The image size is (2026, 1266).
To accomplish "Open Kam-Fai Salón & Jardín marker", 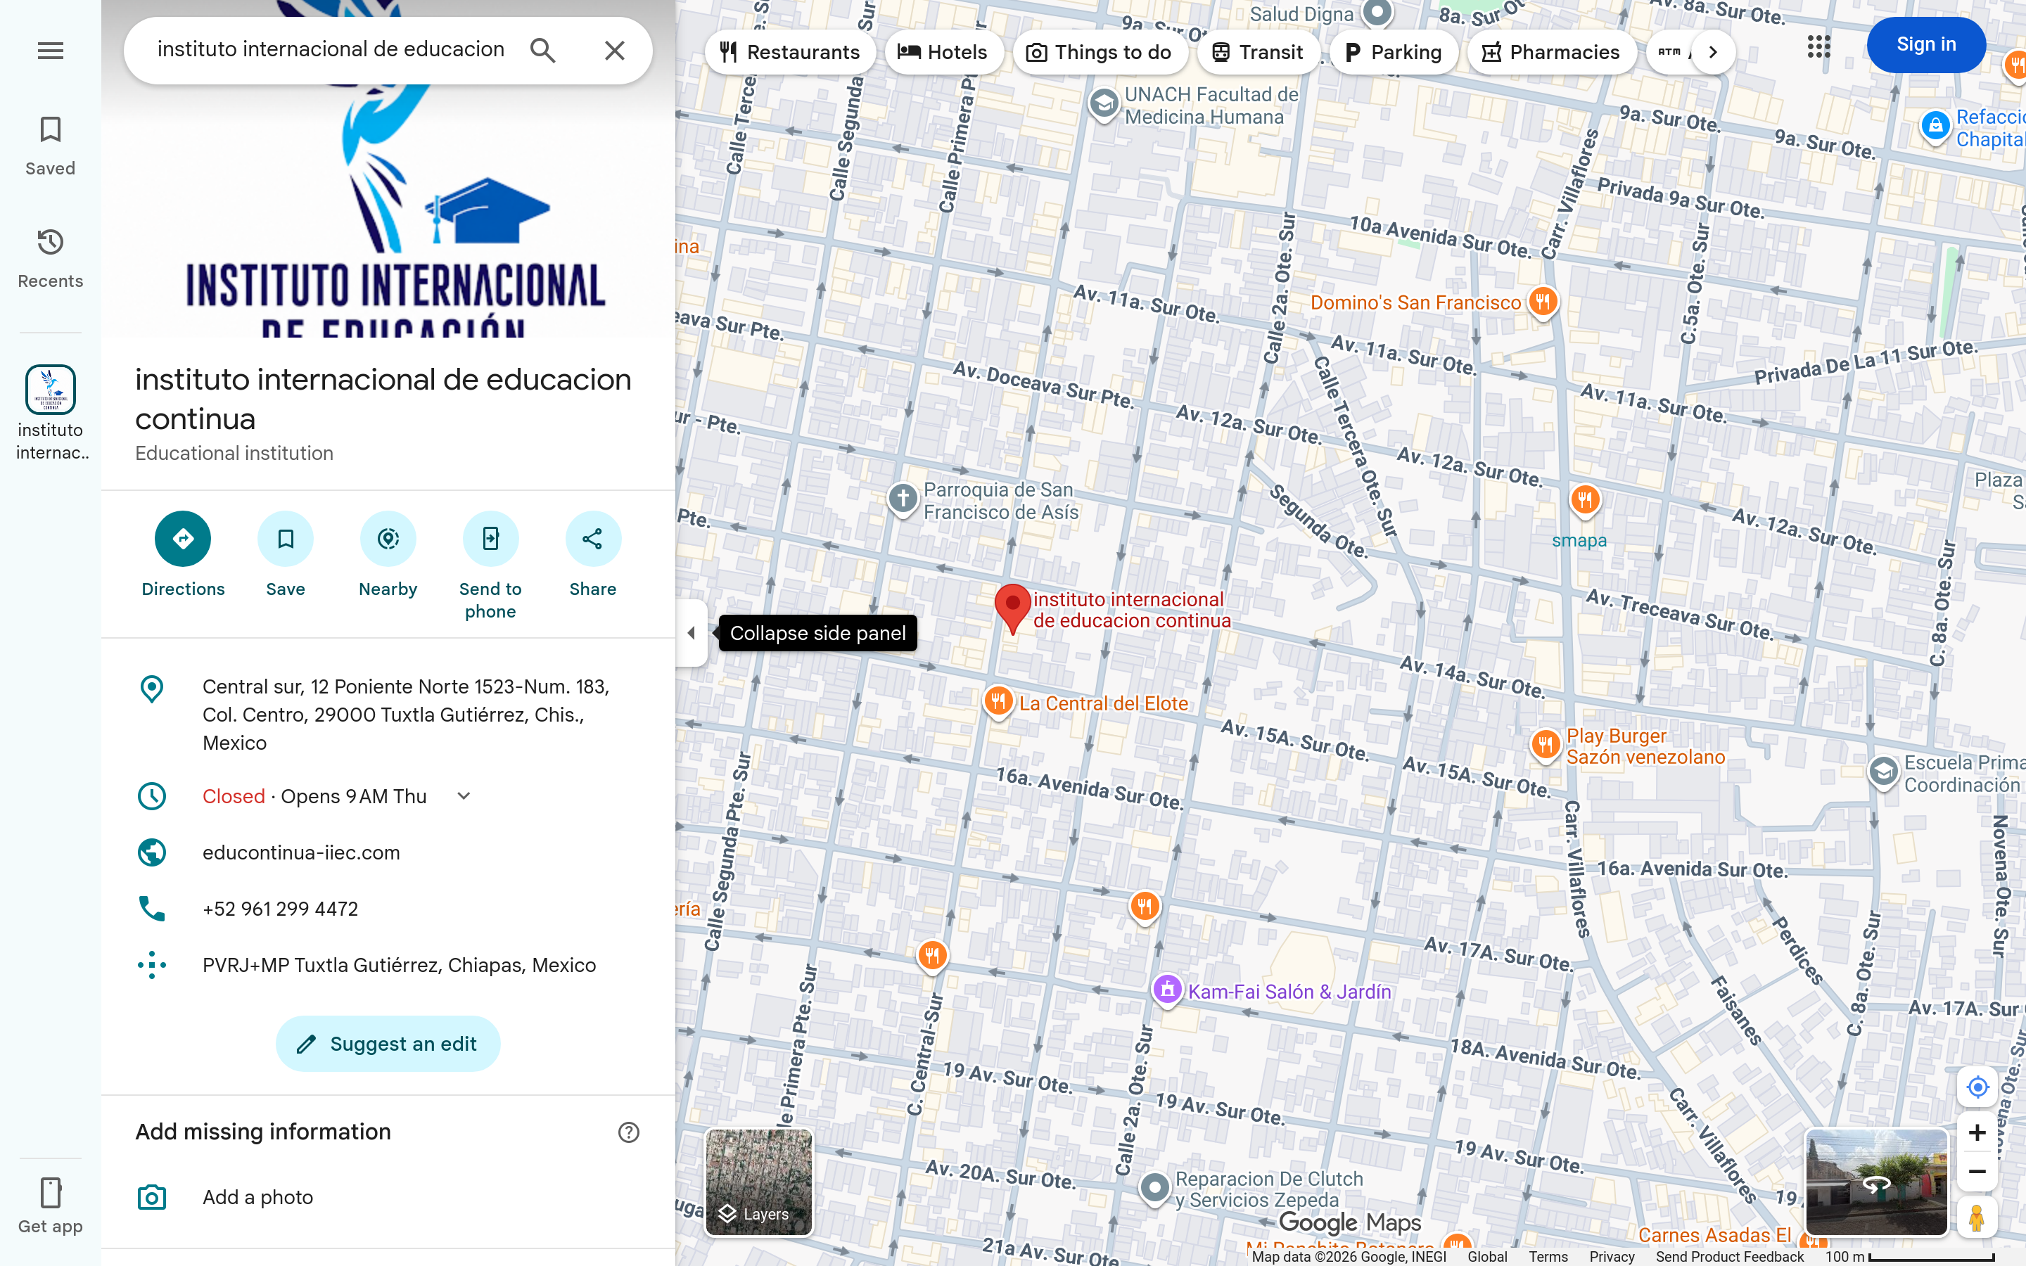I will click(1167, 990).
